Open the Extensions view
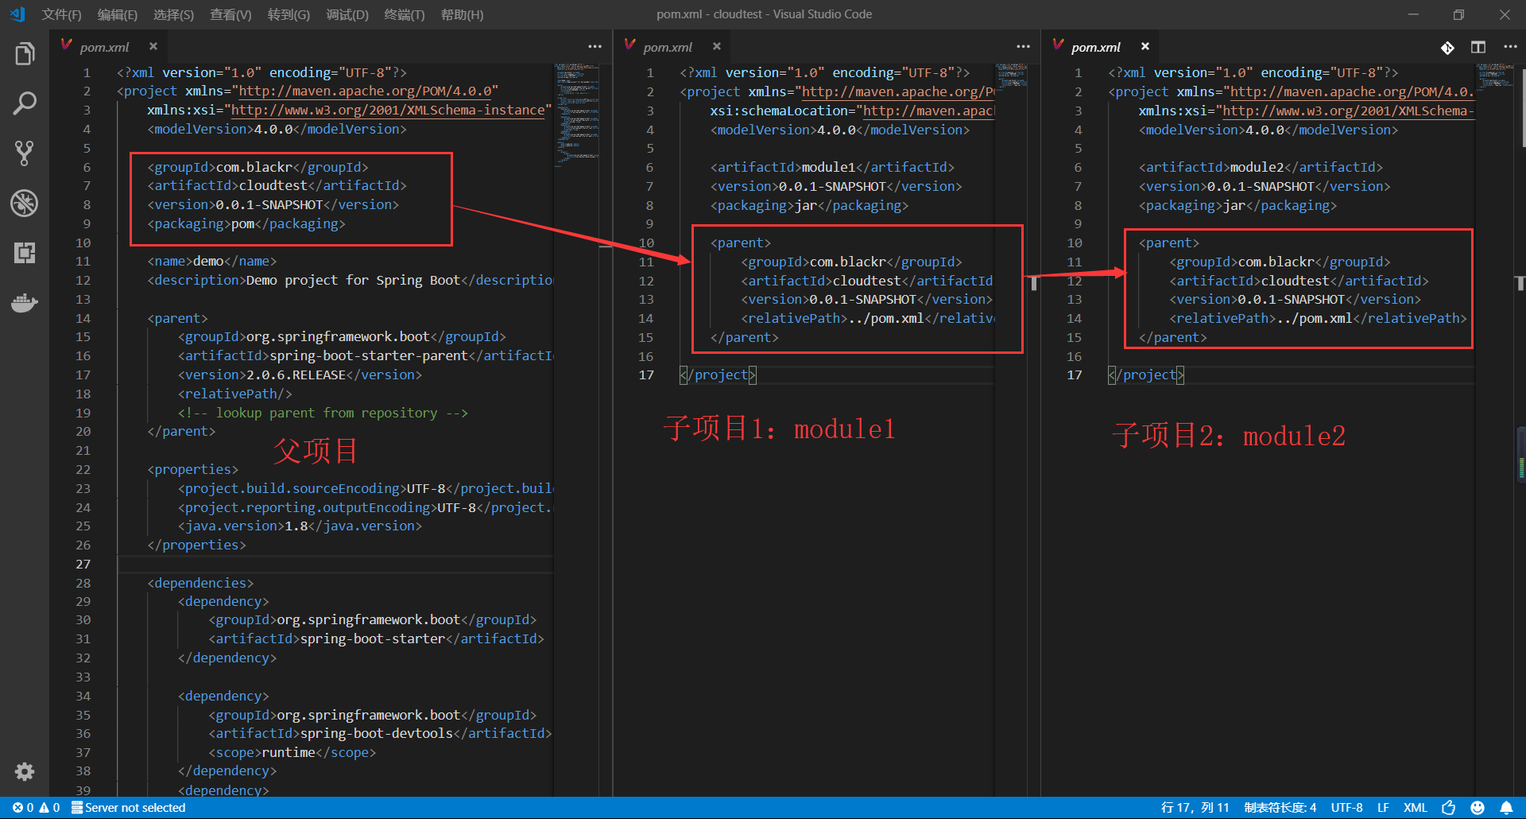1526x819 pixels. pos(24,253)
